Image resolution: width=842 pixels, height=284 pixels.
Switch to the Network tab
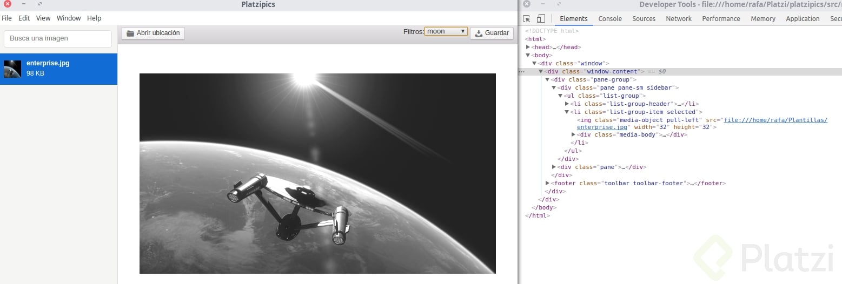679,18
